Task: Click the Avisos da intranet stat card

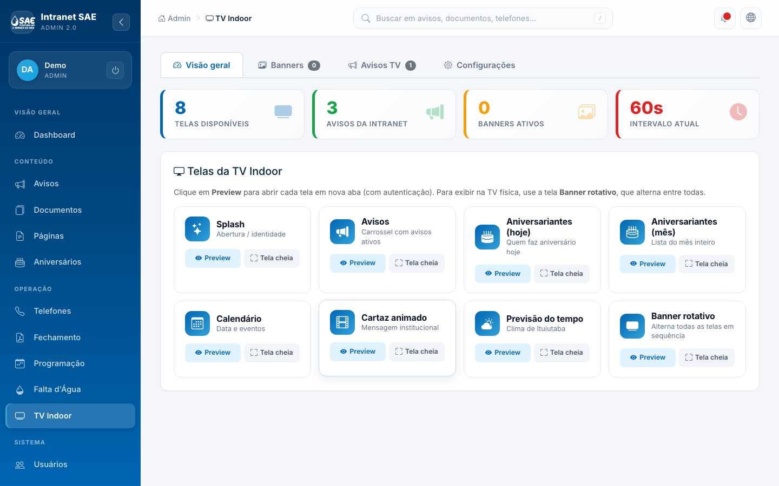Action: (384, 114)
